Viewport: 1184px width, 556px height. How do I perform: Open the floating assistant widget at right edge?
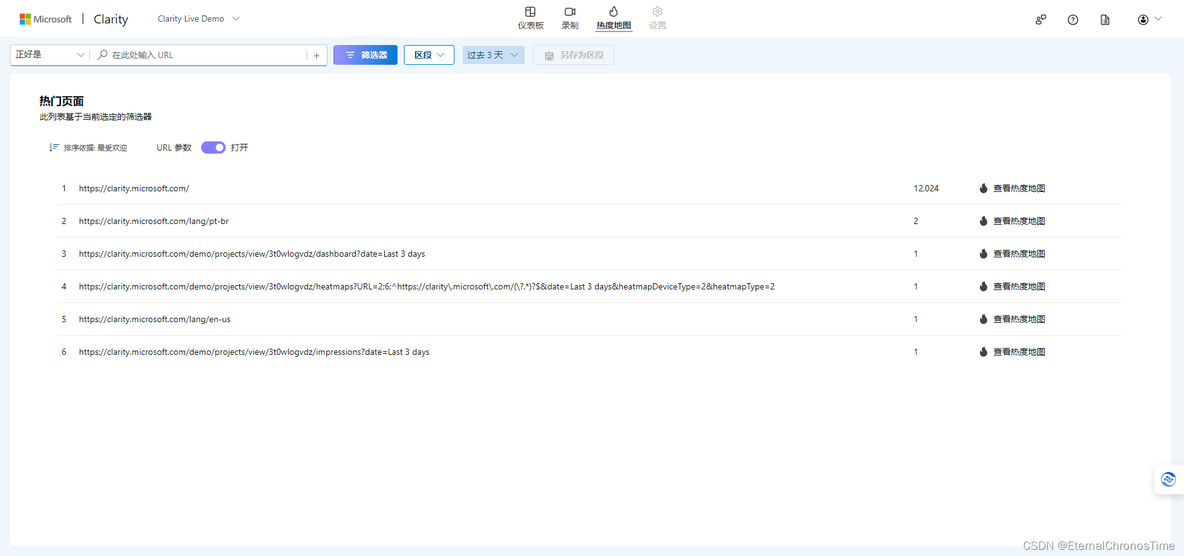point(1169,479)
